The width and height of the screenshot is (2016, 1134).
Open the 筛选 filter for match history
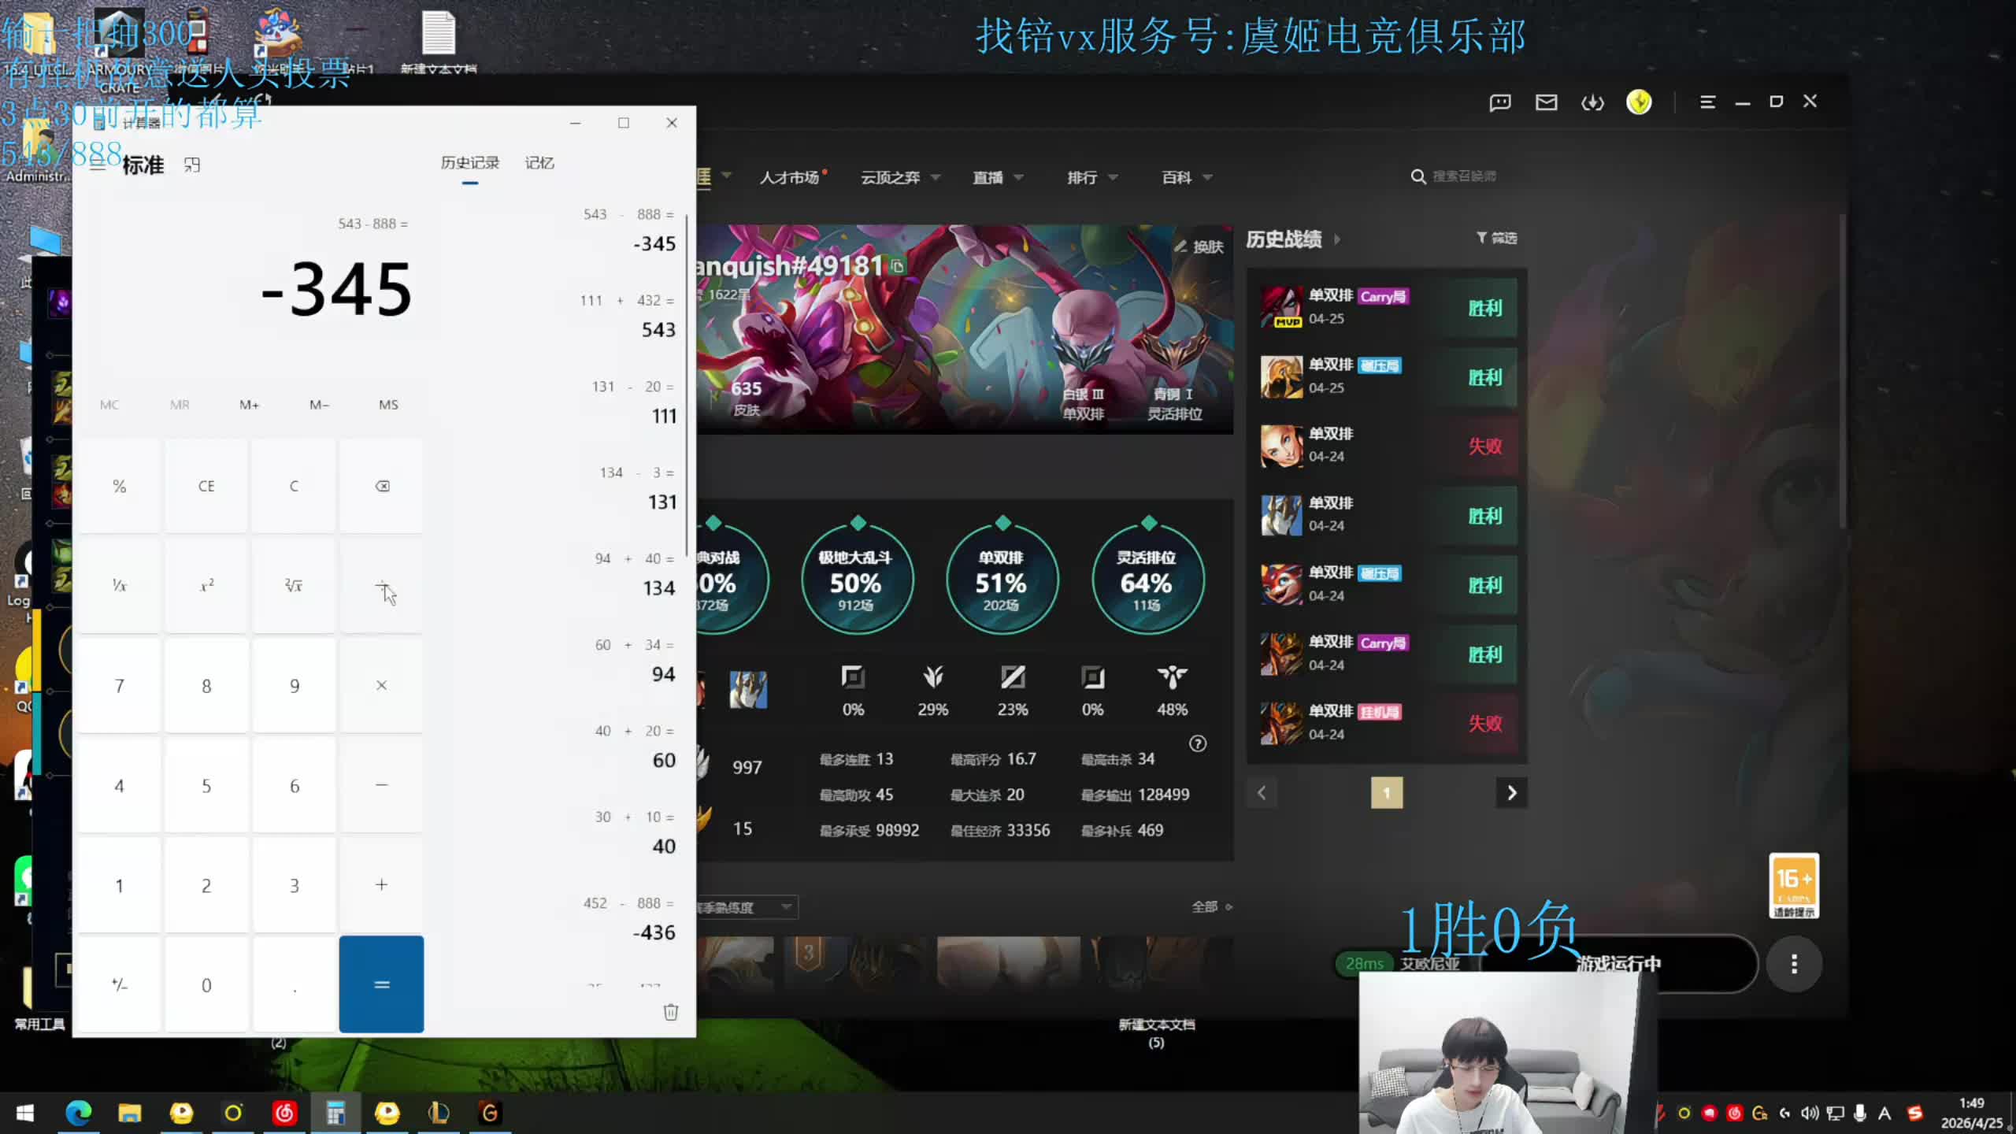pyautogui.click(x=1496, y=238)
